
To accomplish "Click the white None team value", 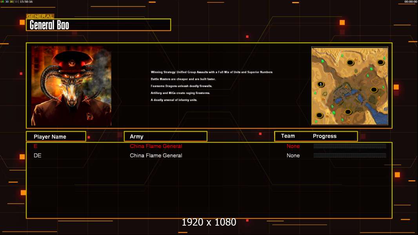I will coord(293,155).
